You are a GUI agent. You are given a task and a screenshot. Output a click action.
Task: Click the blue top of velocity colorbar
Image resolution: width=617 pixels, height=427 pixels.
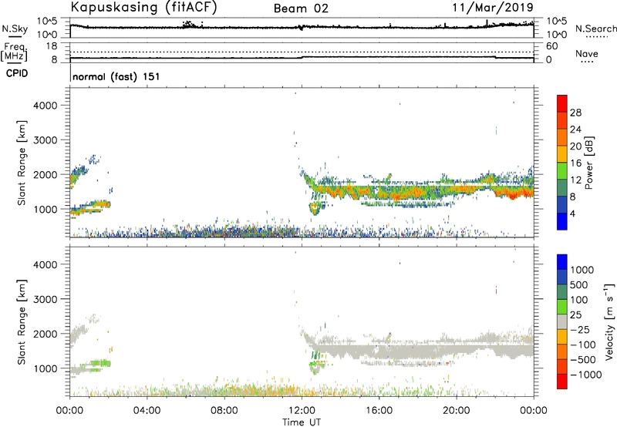562,262
